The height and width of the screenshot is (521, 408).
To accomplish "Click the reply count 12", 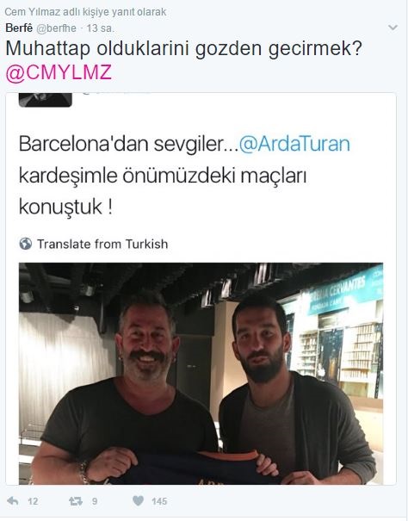I will [x=33, y=501].
